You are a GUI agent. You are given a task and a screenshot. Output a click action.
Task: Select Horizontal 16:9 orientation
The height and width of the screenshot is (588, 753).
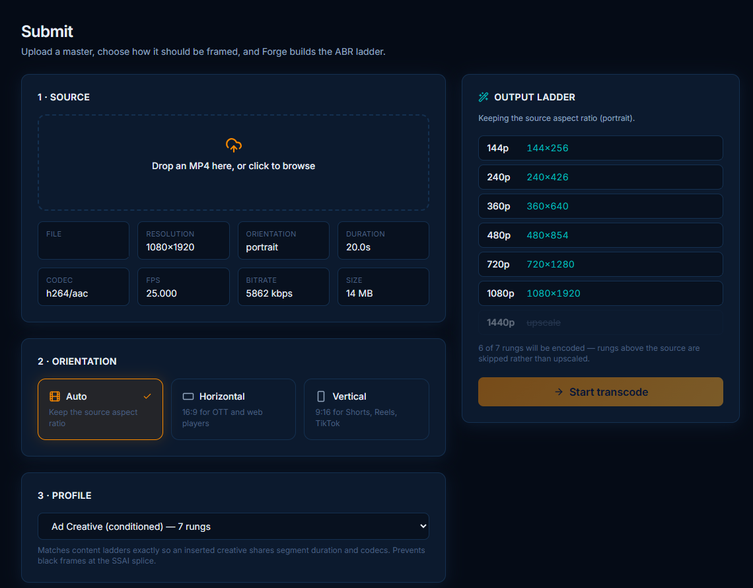pos(233,410)
